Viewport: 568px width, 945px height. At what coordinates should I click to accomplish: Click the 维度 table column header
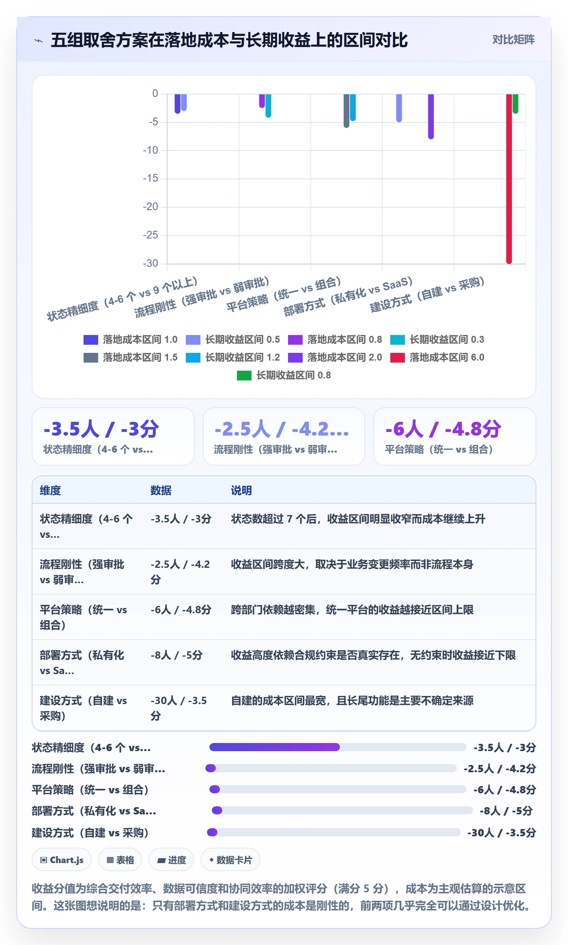coord(50,490)
